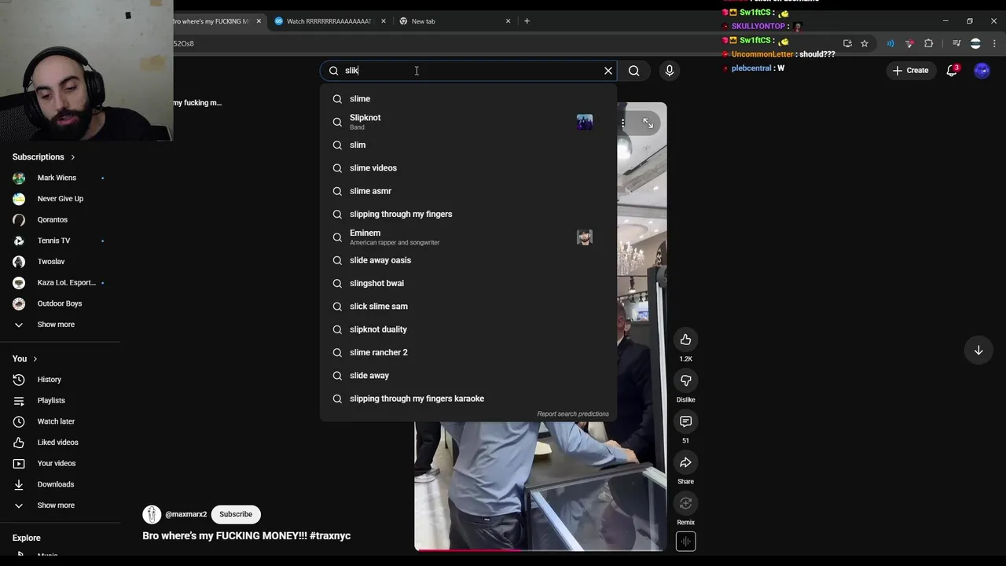
Task: Start voice search with microphone icon
Action: point(670,71)
